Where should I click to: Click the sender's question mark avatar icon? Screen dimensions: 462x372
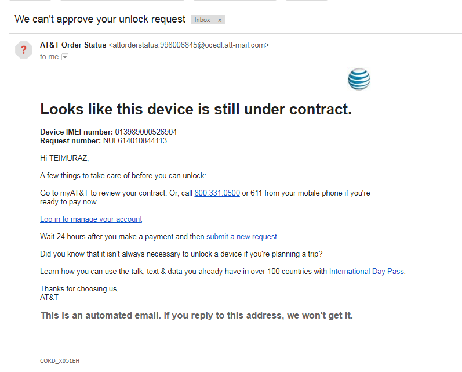(24, 50)
